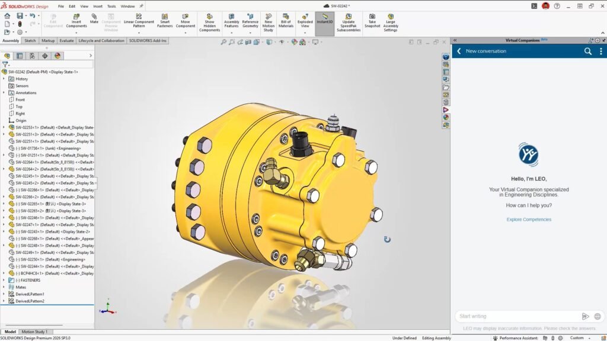Start a New Motion Study
The image size is (607, 341).
click(269, 23)
